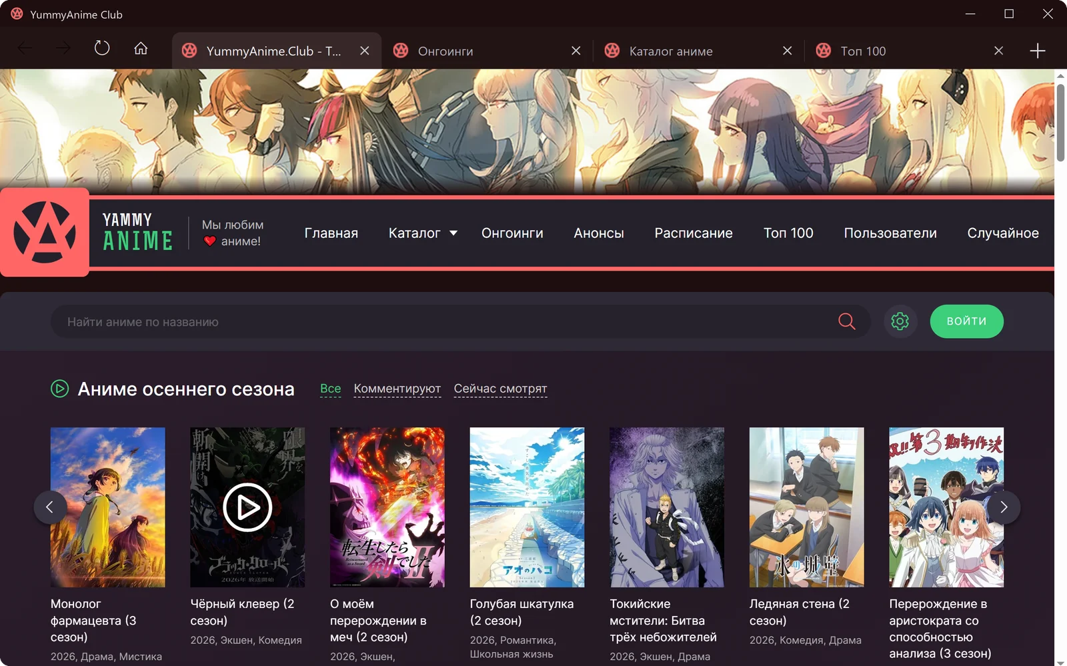Open a new tab with plus icon

click(1038, 51)
